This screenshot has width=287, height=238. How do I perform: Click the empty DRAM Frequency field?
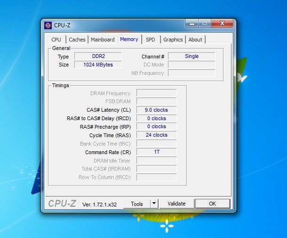157,93
